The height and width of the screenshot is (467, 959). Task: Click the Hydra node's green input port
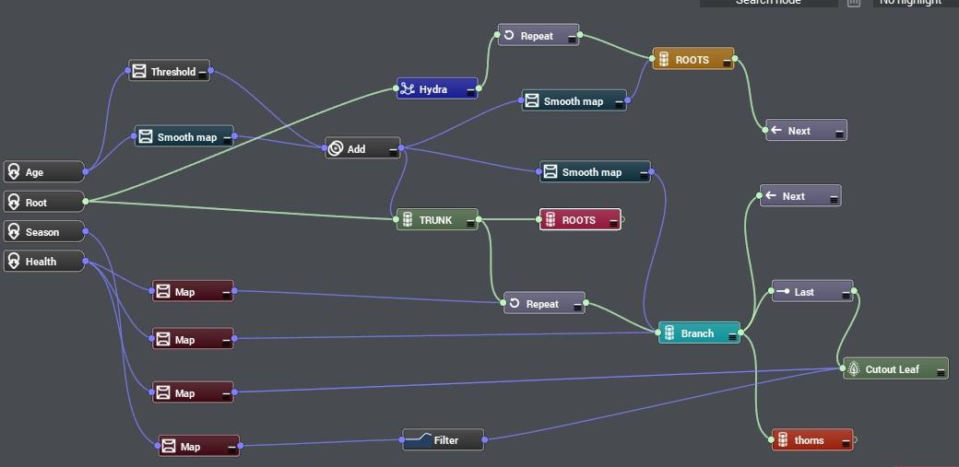click(x=397, y=88)
